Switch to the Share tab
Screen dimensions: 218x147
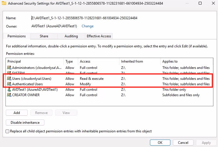point(44,36)
